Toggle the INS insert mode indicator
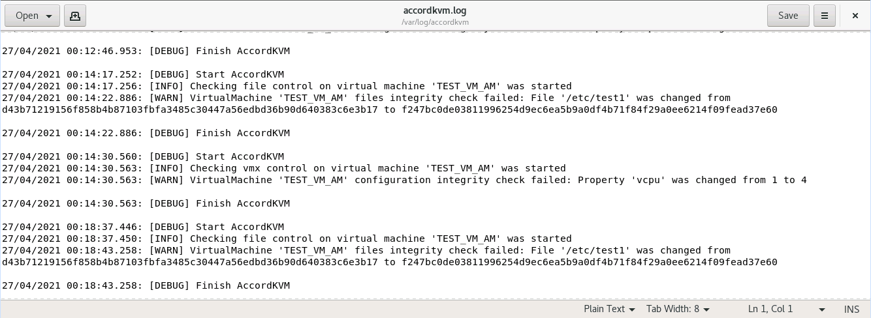Screen dimensions: 871x318 (x=851, y=309)
